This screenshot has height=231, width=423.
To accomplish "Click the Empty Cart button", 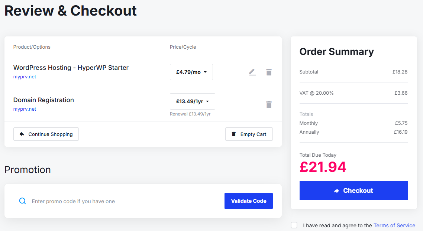I will tap(249, 134).
